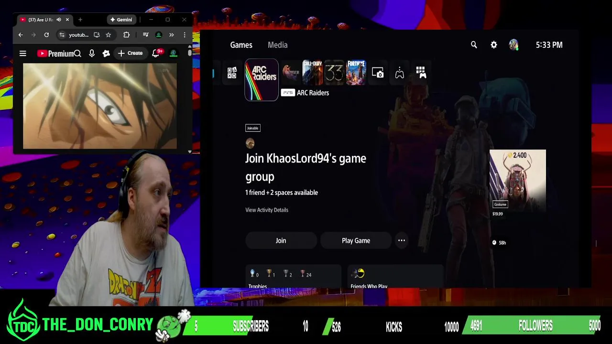The width and height of the screenshot is (612, 344).
Task: Open a new browser tab
Action: click(80, 20)
